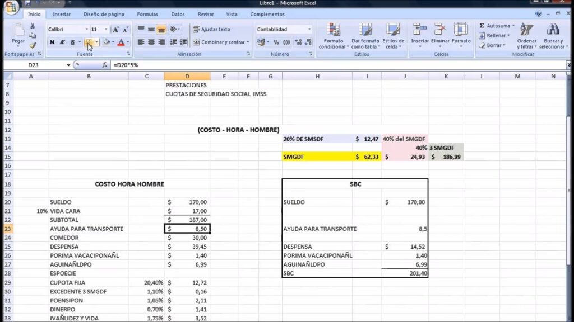Viewport: 574px width, 322px height.
Task: Open the Combinar y centrar dropdown arrow
Action: [x=248, y=42]
